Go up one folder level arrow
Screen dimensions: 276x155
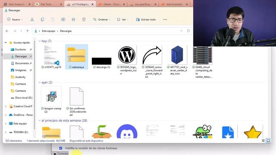[x=28, y=31]
